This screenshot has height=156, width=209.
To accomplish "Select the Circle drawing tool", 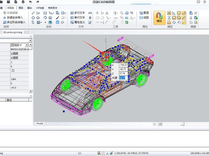I will click(33, 18).
